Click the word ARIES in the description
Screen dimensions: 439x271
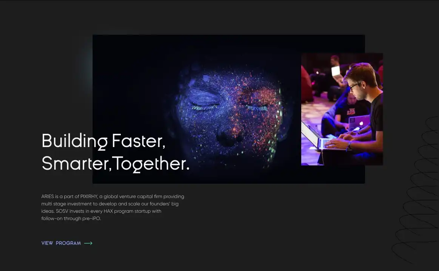48,197
